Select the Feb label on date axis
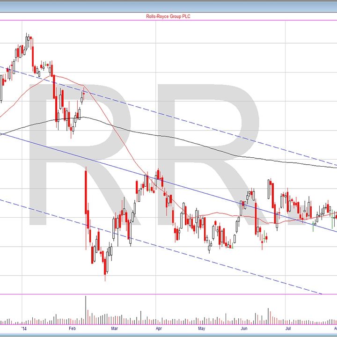337x337 pixels. (x=72, y=329)
